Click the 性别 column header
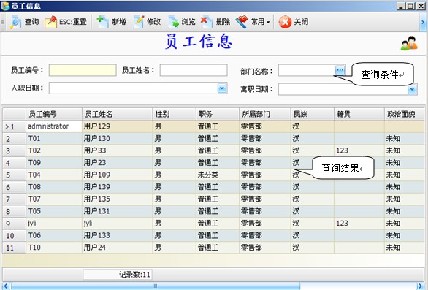428x290 pixels. [174, 114]
